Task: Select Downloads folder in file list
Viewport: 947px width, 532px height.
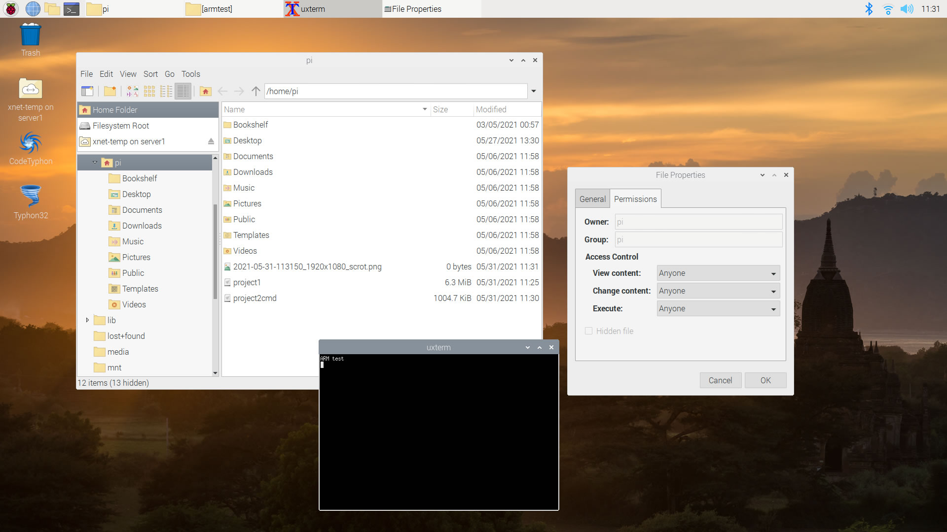Action: click(382, 172)
